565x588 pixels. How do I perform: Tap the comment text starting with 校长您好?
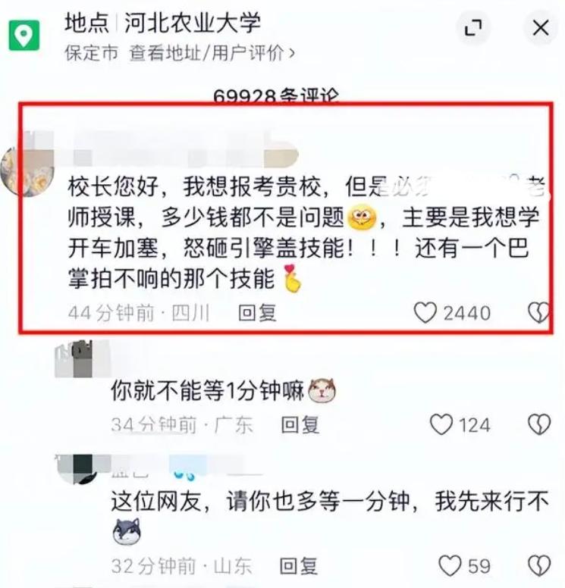tap(305, 233)
